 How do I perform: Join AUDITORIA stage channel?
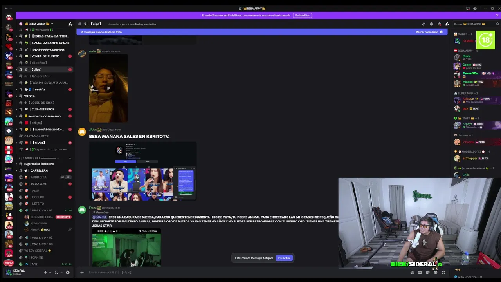[x=45, y=177]
